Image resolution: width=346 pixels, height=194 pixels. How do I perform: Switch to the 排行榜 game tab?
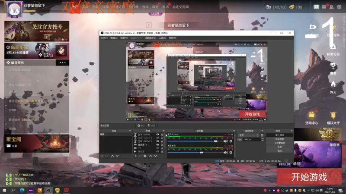(x=134, y=7)
